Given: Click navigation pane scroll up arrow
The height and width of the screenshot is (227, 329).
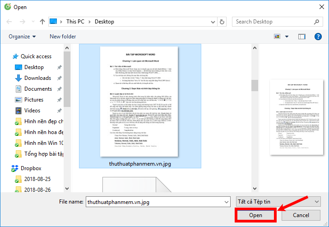Looking at the screenshot, I should [67, 48].
